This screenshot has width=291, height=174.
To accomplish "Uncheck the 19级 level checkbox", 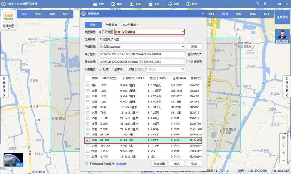I will click(88, 140).
